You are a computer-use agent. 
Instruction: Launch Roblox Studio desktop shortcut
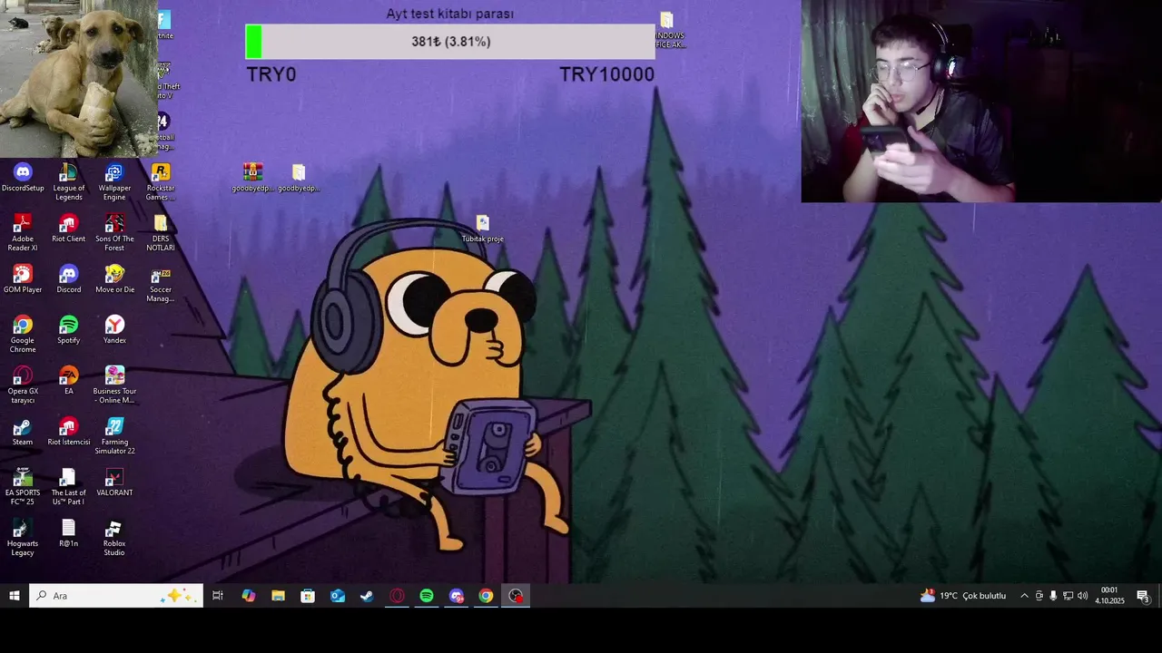[114, 537]
